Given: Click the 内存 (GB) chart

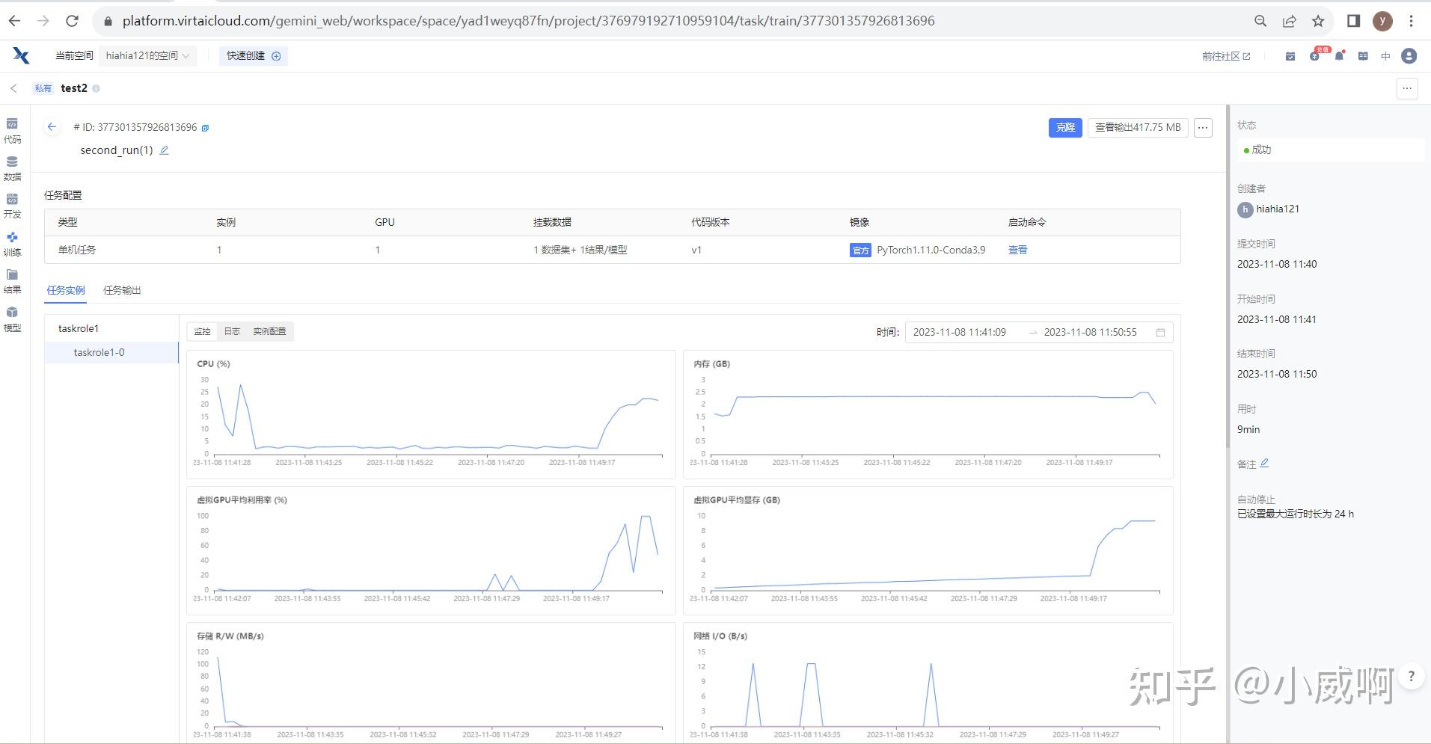Looking at the screenshot, I should [x=928, y=414].
